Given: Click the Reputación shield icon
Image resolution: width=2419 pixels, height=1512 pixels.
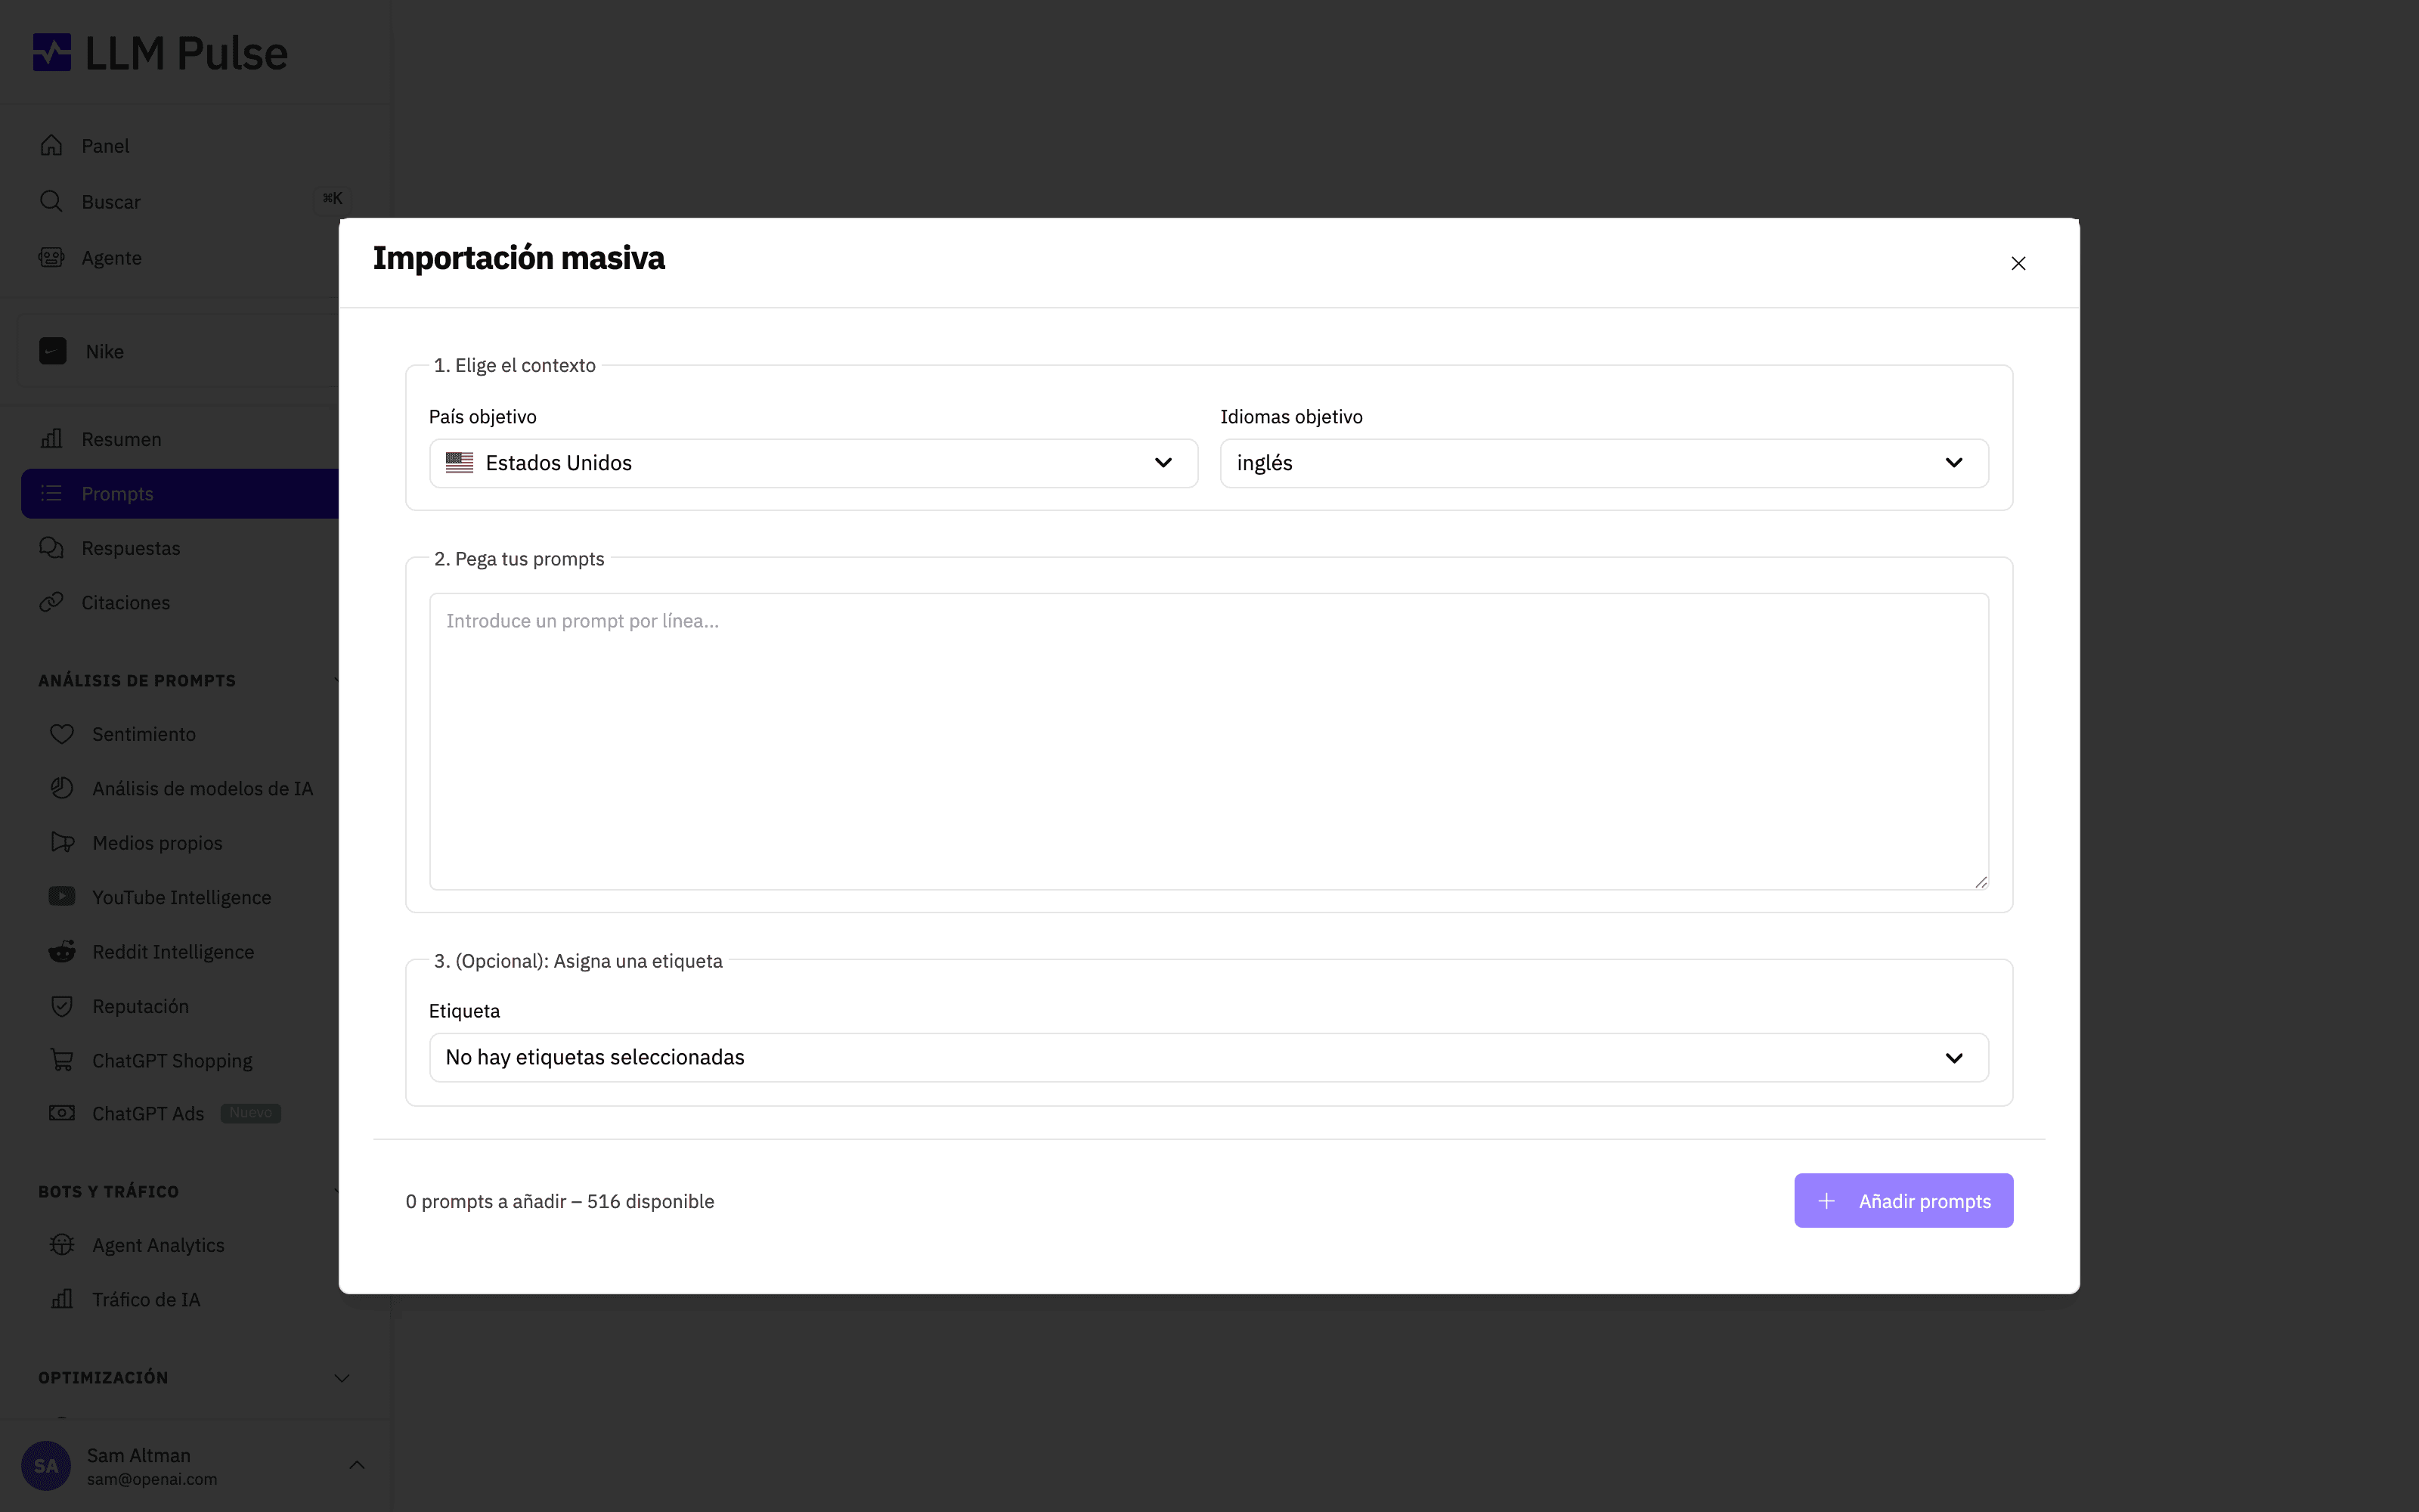Looking at the screenshot, I should pyautogui.click(x=62, y=1006).
